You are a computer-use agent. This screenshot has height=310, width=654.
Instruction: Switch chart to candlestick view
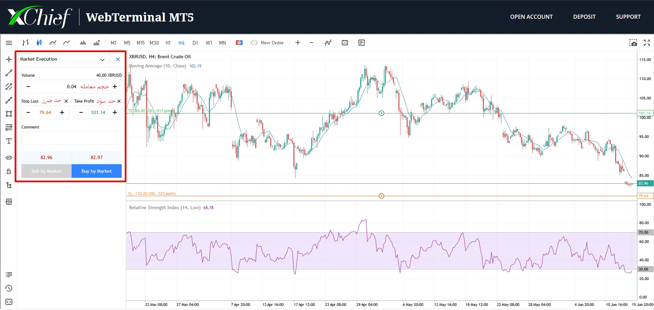(39, 43)
